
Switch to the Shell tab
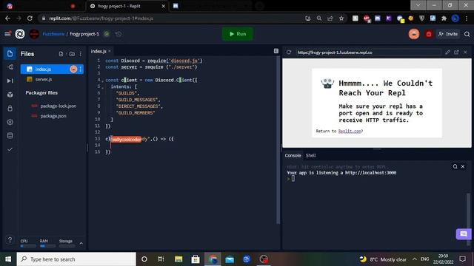tap(311, 156)
